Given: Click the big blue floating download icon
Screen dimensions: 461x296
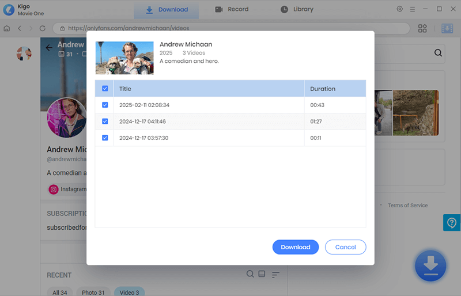Looking at the screenshot, I should 430,265.
